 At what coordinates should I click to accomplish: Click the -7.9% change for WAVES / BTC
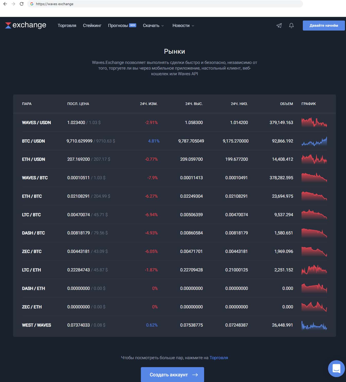pyautogui.click(x=152, y=178)
